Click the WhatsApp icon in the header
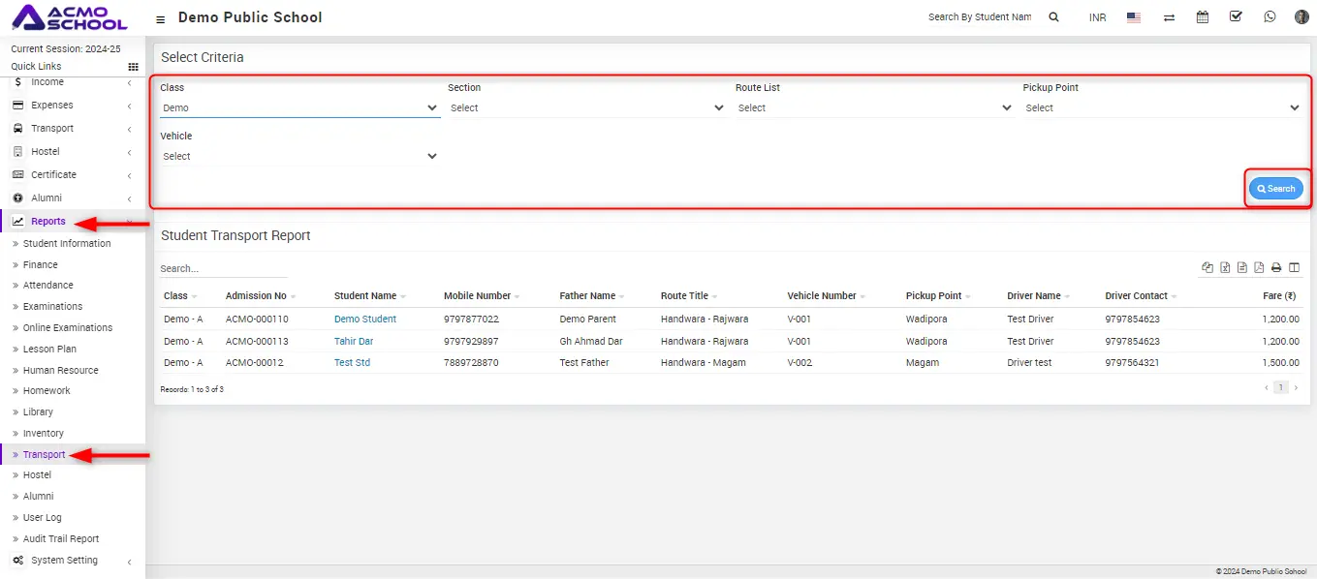This screenshot has width=1317, height=579. click(x=1270, y=17)
